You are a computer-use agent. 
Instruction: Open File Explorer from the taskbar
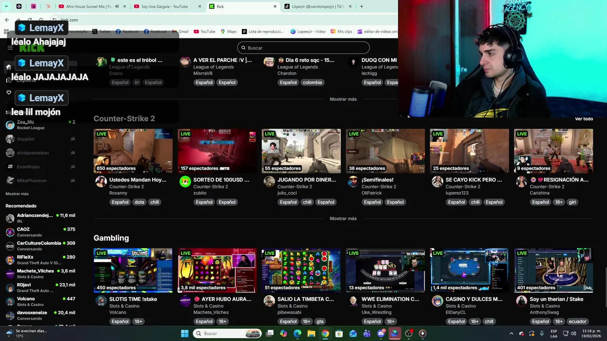pos(311,333)
